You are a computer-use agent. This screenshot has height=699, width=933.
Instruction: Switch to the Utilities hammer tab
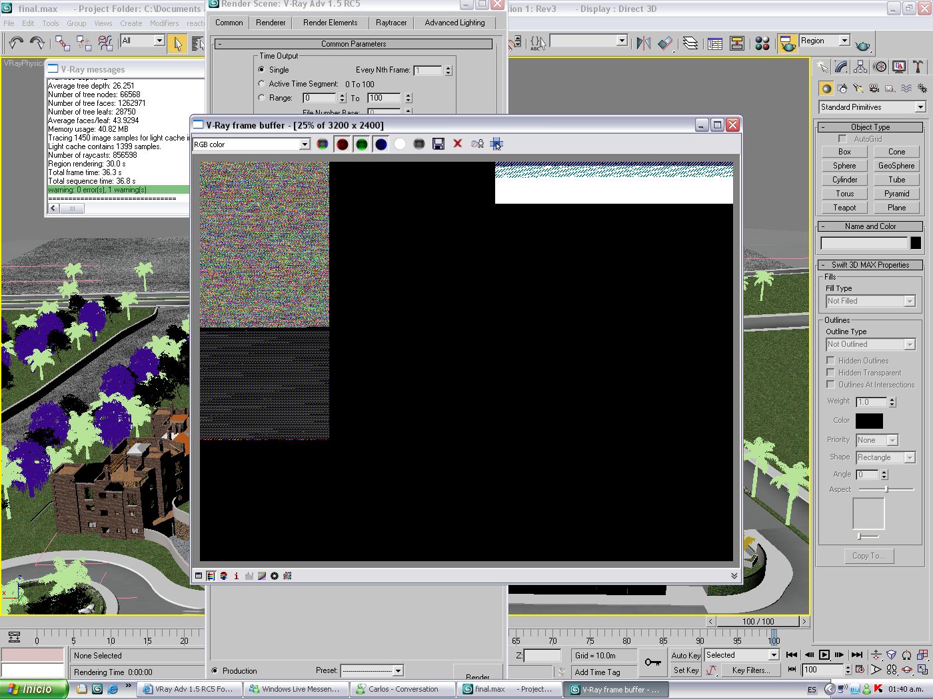tap(919, 67)
